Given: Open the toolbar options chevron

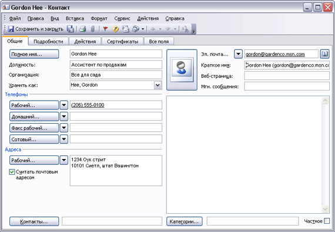Looking at the screenshot, I should pos(194,29).
